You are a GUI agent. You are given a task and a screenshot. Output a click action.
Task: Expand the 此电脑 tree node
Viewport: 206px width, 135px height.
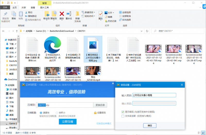(x=3, y=85)
